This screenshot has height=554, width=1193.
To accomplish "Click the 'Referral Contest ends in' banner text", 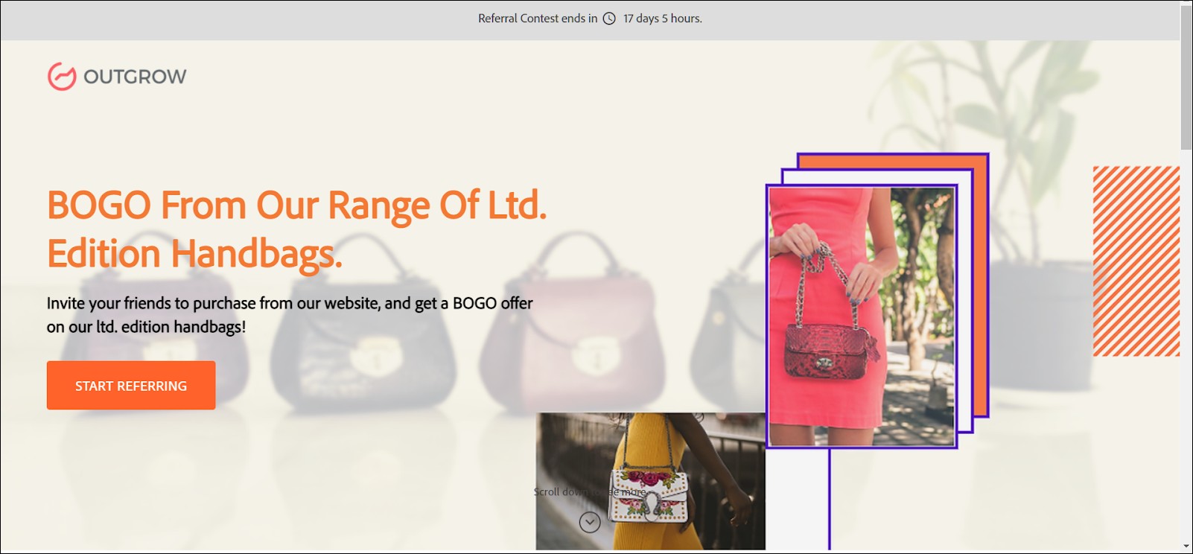I will 537,19.
